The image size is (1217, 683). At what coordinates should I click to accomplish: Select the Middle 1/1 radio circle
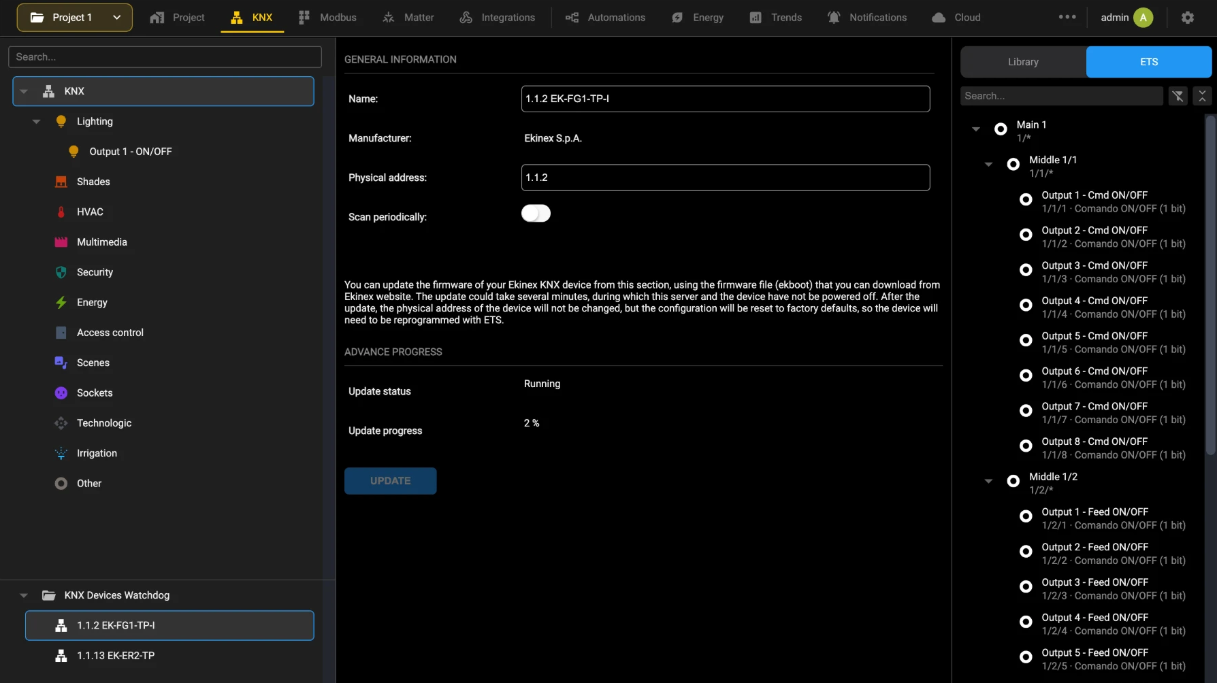[x=1013, y=164]
